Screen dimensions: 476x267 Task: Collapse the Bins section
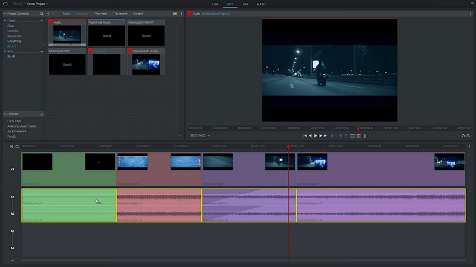pyautogui.click(x=5, y=52)
